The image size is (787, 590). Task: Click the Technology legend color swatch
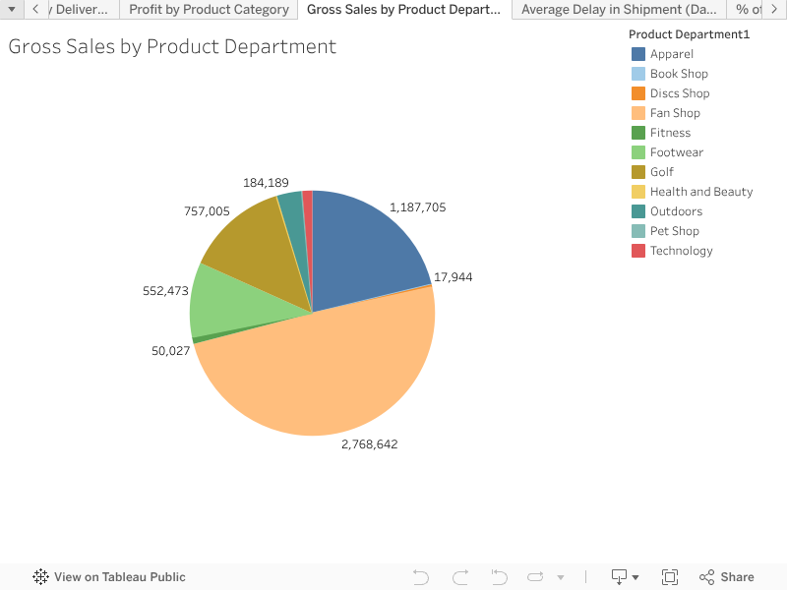638,251
